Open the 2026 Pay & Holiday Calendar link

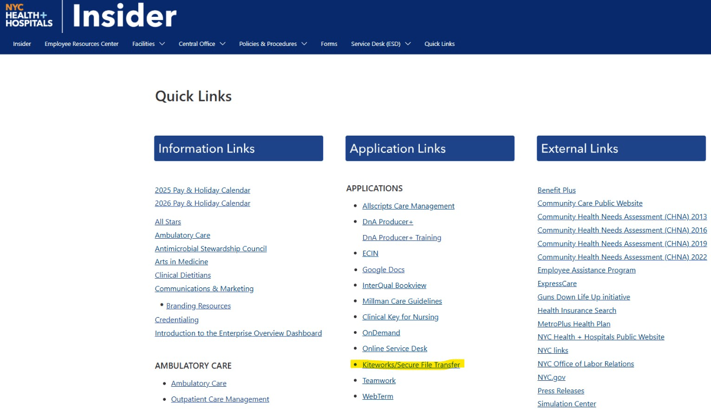(x=203, y=203)
